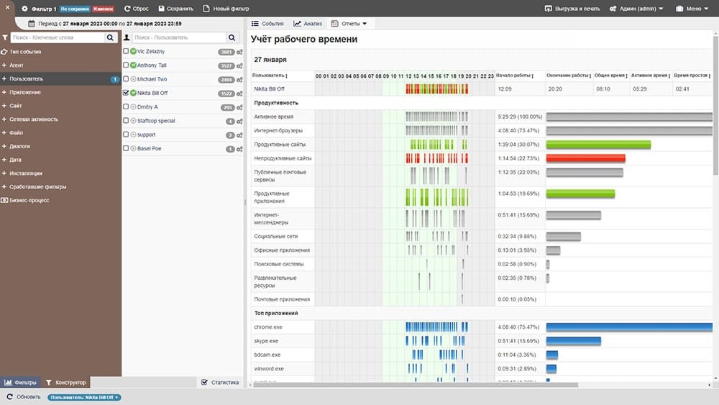This screenshot has height=405, width=719.
Task: Click the keyword search magnifier icon
Action: click(110, 37)
